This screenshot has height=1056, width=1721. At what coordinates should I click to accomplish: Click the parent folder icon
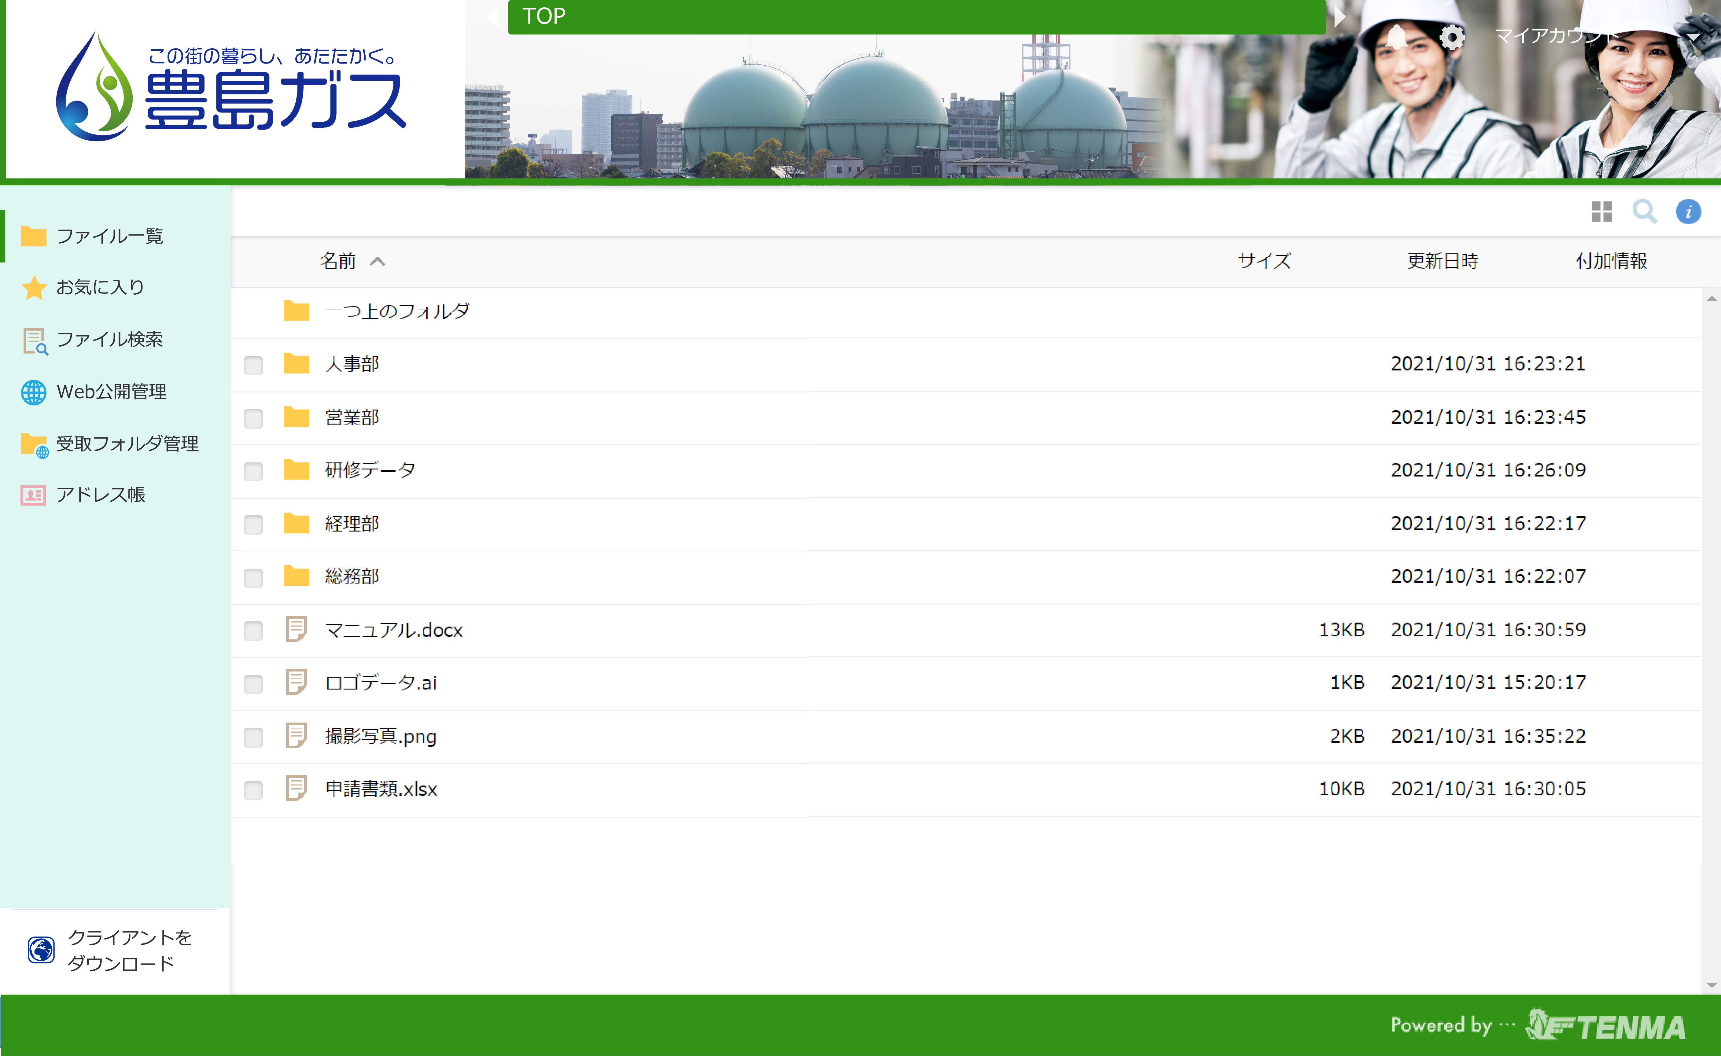click(296, 311)
